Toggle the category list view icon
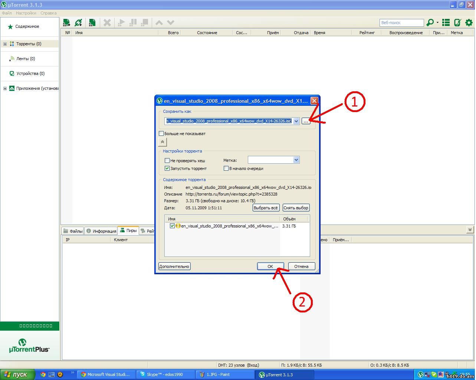 point(446,23)
